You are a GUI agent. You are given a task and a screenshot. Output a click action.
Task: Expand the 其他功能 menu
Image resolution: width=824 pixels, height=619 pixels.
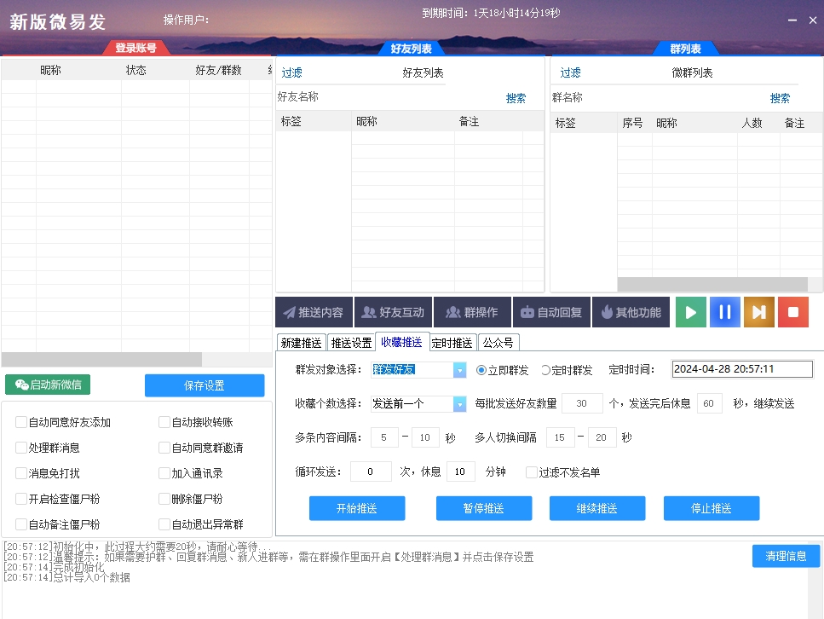pos(631,311)
